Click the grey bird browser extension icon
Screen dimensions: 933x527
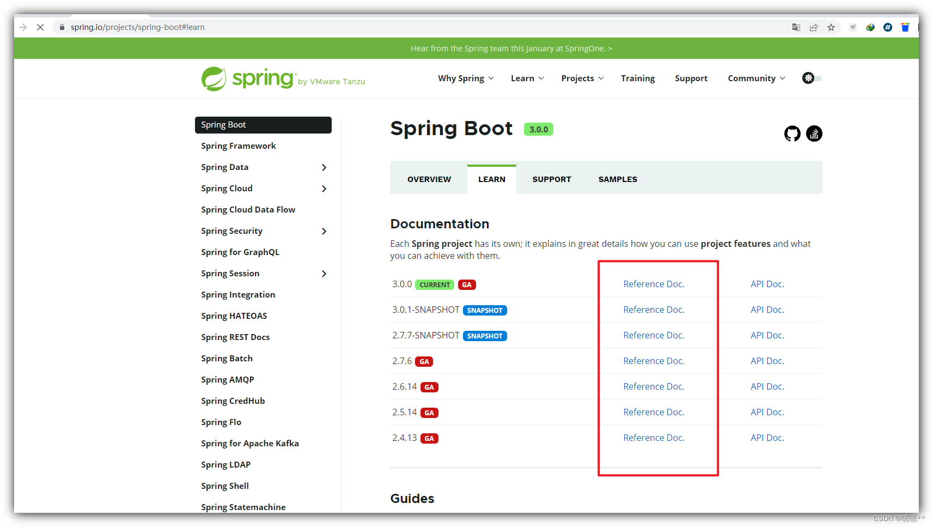[853, 27]
